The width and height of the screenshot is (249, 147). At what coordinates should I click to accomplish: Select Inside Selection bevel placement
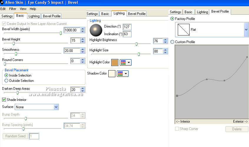6,75
